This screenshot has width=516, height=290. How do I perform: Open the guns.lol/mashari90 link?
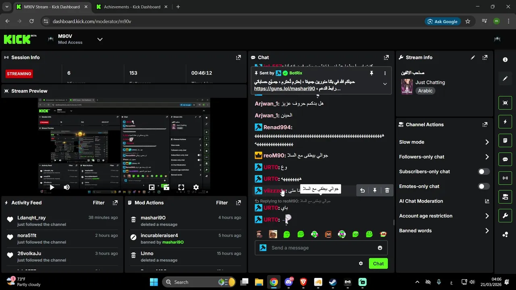click(284, 89)
